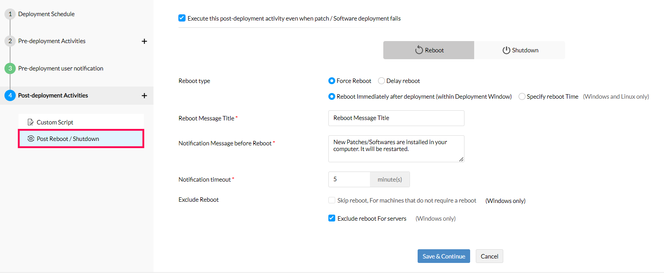
Task: Click the green step 3 circle
Action: point(10,68)
